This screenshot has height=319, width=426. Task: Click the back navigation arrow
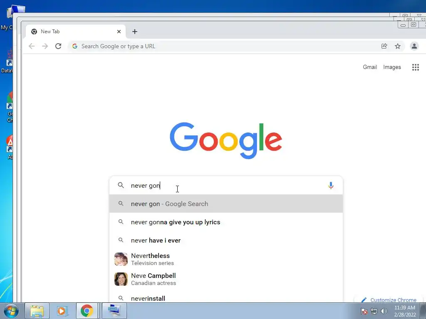pos(32,46)
